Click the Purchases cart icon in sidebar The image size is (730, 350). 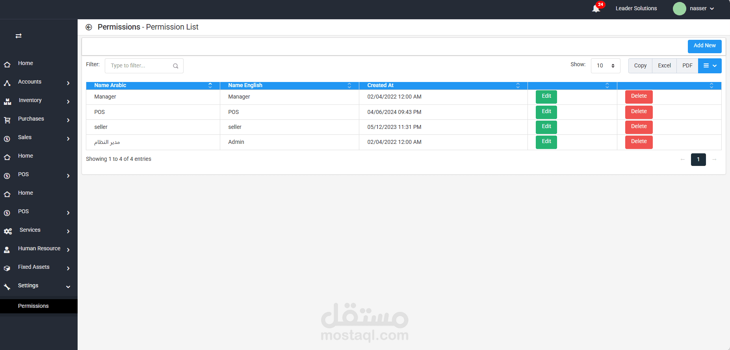7,120
